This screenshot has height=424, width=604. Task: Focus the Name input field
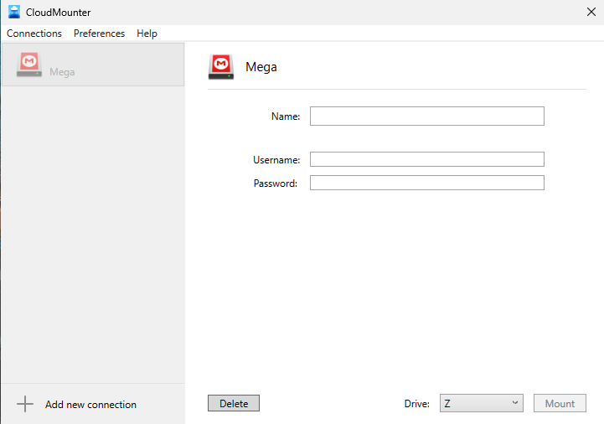[426, 116]
